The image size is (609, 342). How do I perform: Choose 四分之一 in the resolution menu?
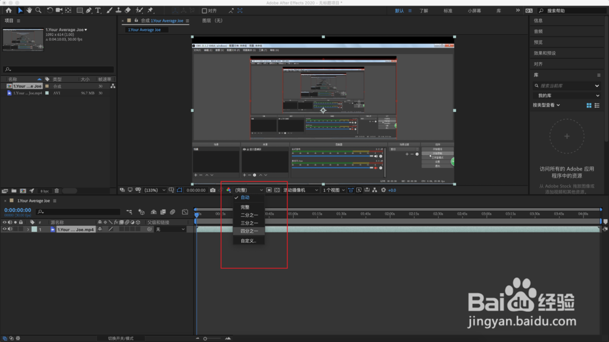(x=248, y=231)
